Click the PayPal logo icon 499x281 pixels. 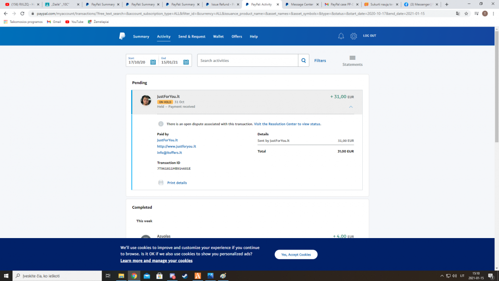122,36
